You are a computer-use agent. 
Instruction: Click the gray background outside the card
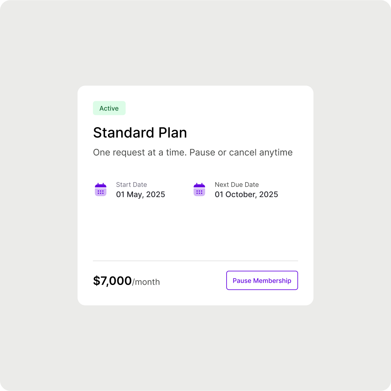pos(195,42)
